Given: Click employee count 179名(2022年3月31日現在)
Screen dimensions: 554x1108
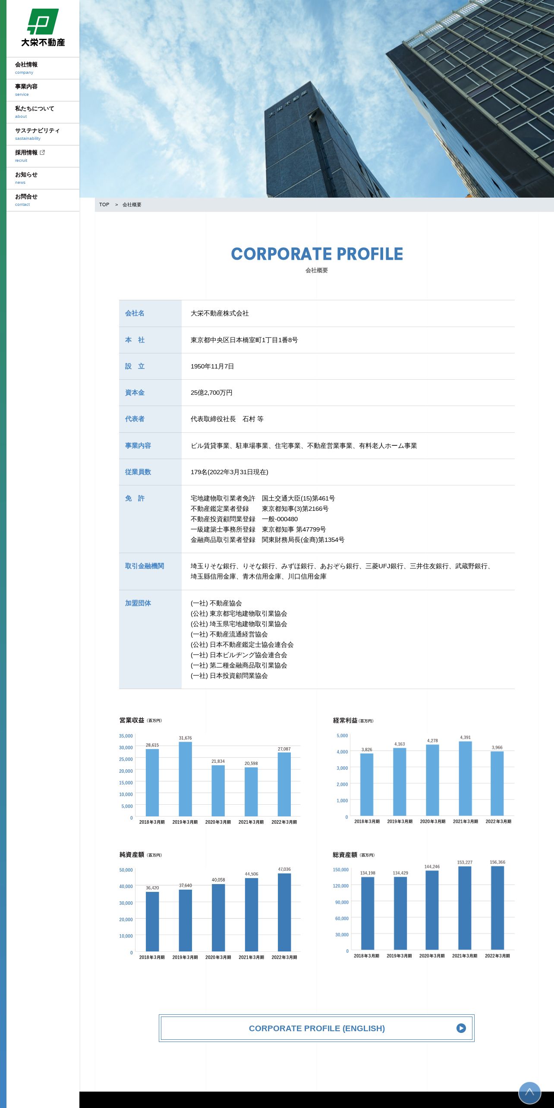Looking at the screenshot, I should [x=230, y=472].
